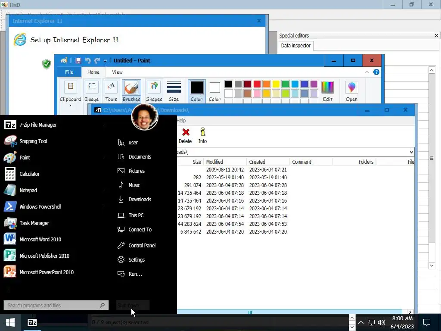Screen dimensions: 441x331
Task: Click the Edit colors rainbow icon in Paint
Action: pyautogui.click(x=328, y=91)
